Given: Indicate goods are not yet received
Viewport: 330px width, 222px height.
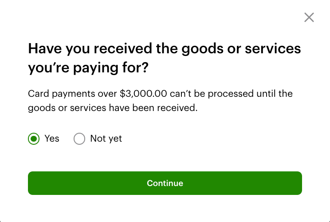Looking at the screenshot, I should 79,139.
